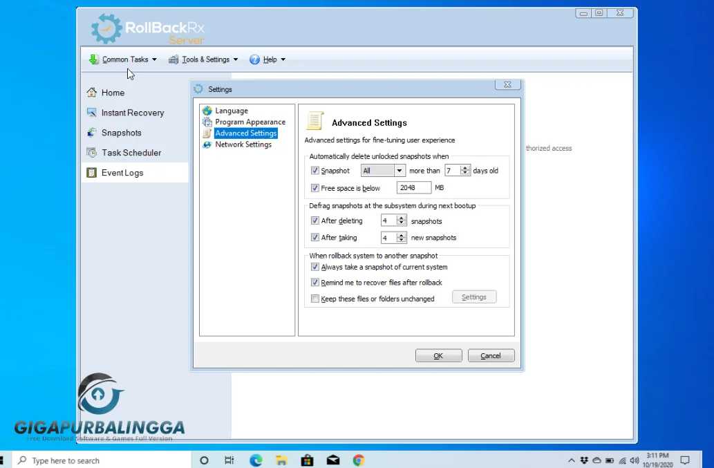Increase the days old spinner value

(x=465, y=168)
